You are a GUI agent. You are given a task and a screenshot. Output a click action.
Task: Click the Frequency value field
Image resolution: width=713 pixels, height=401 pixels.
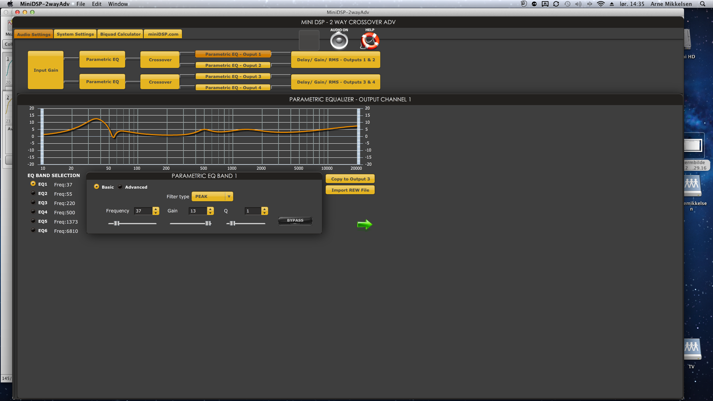(x=143, y=211)
